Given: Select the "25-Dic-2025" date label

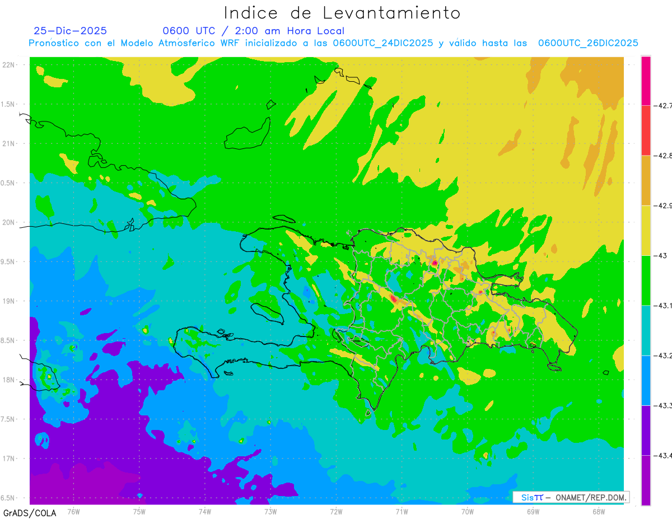Looking at the screenshot, I should click(x=70, y=31).
